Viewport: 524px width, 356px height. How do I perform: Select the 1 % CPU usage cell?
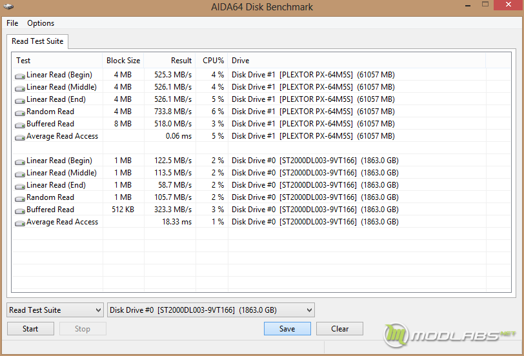coord(217,221)
